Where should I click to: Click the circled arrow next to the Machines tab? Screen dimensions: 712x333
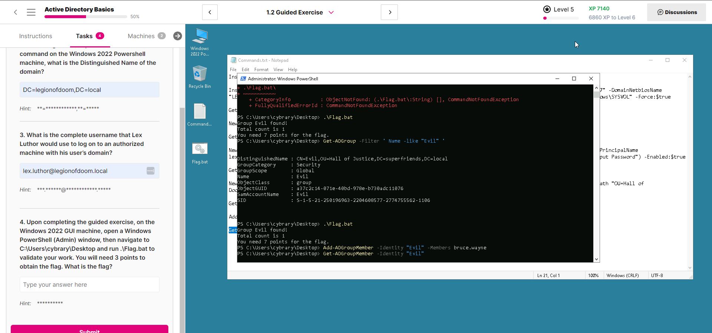(178, 36)
